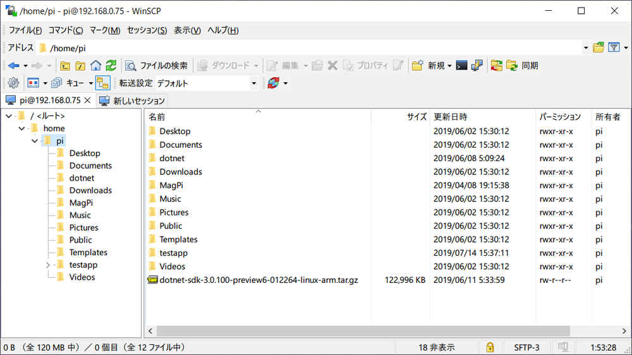Click the monitor icon in status bar
This screenshot has width=632, height=355.
pos(563,347)
